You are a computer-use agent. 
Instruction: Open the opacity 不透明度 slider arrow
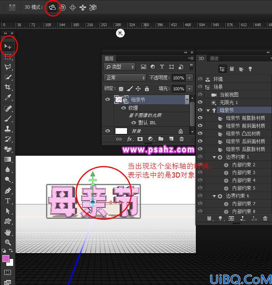(190, 78)
